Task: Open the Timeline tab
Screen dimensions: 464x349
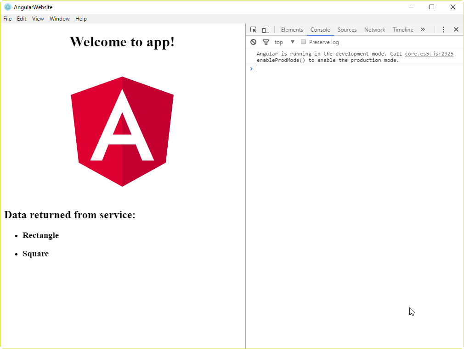Action: click(403, 30)
